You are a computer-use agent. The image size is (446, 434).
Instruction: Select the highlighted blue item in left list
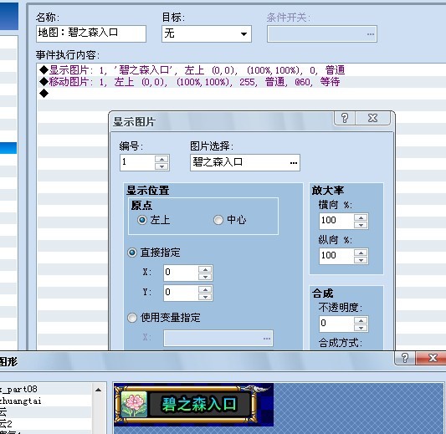8,148
